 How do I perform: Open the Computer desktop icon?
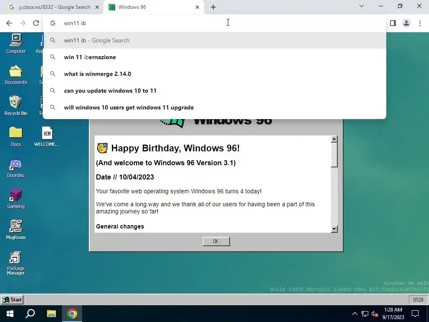(x=16, y=43)
